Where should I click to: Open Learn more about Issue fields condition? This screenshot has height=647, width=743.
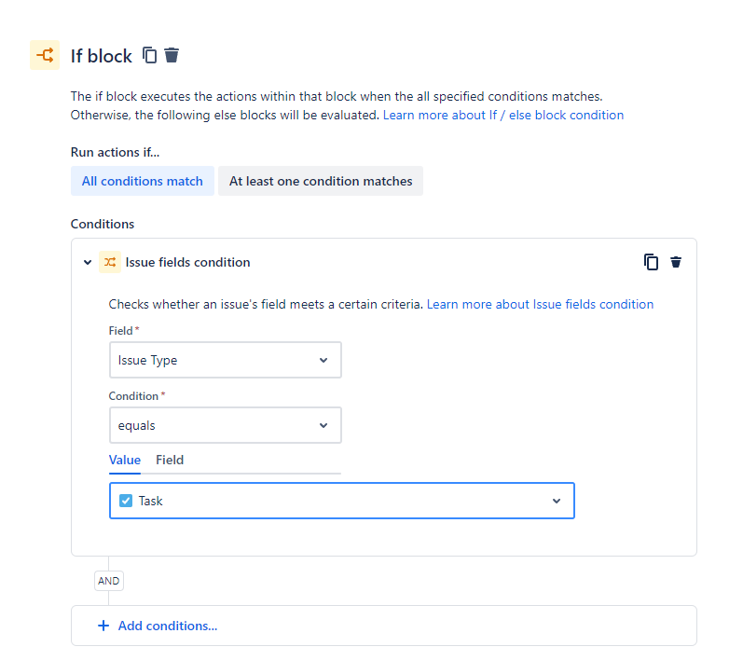[x=540, y=304]
